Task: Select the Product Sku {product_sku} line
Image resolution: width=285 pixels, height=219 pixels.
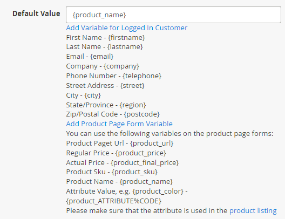Action: pyautogui.click(x=112, y=172)
